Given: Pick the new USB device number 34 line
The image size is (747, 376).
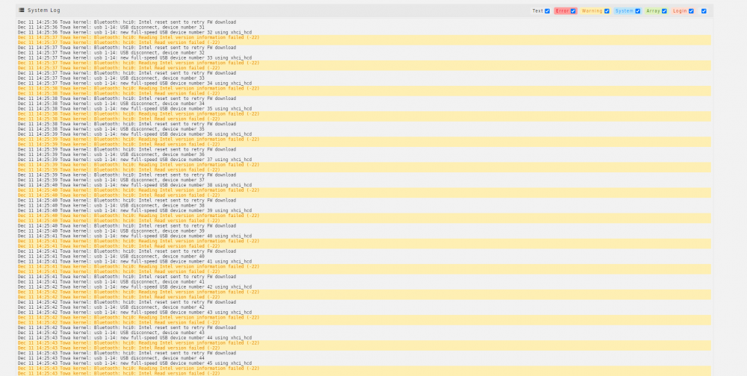Looking at the screenshot, I should (x=134, y=84).
